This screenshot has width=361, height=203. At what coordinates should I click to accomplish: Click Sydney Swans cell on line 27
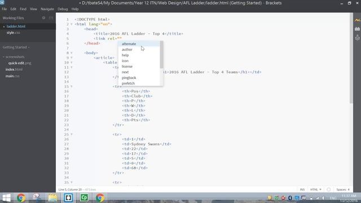(x=147, y=144)
